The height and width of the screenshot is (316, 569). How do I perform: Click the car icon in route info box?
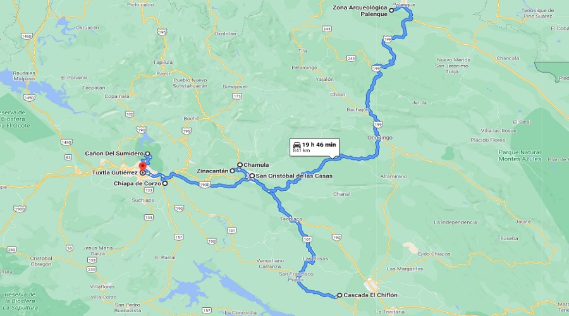pyautogui.click(x=297, y=145)
